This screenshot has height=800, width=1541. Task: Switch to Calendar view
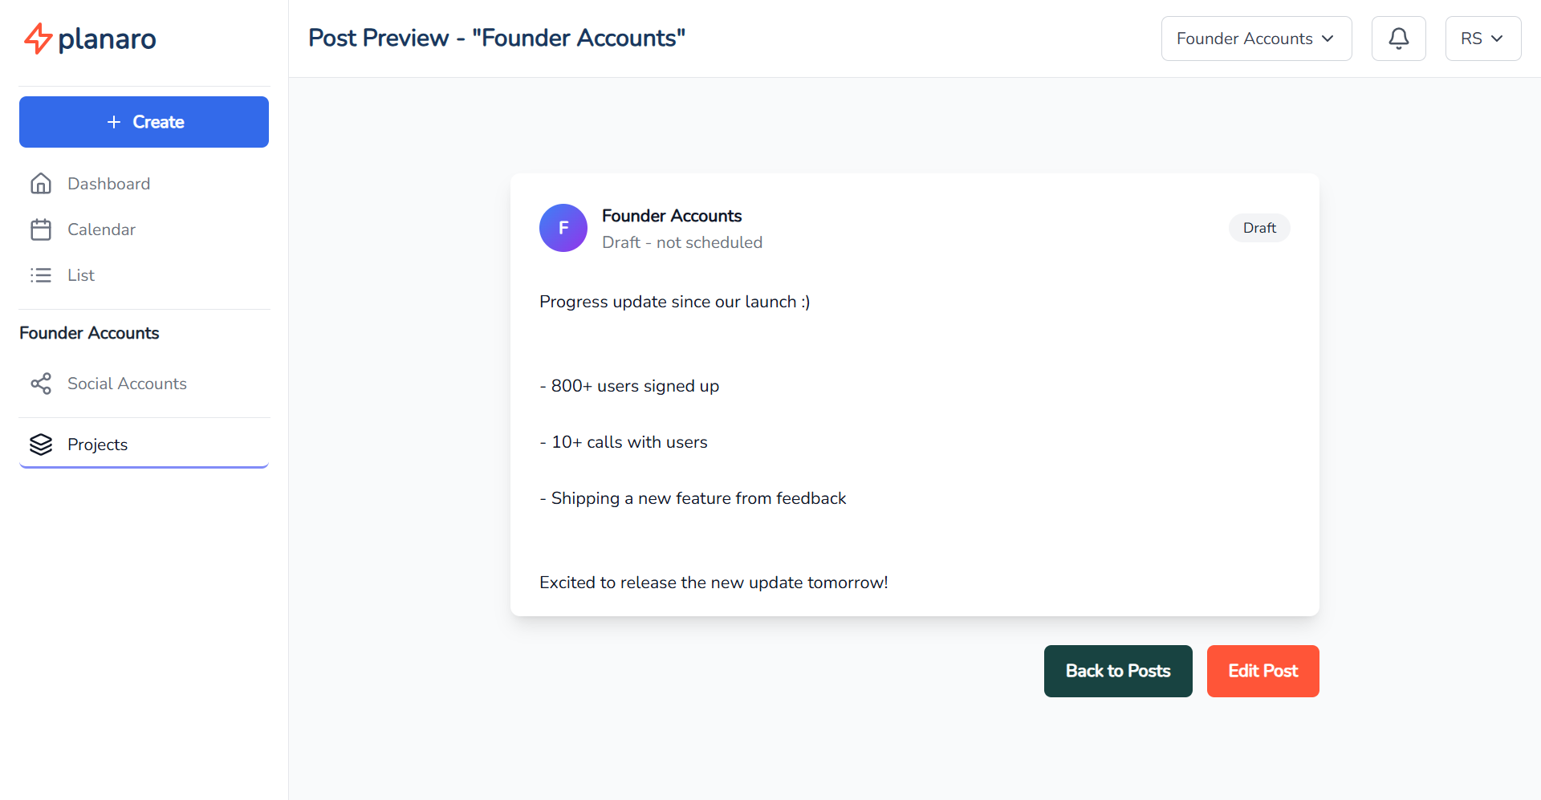tap(100, 229)
